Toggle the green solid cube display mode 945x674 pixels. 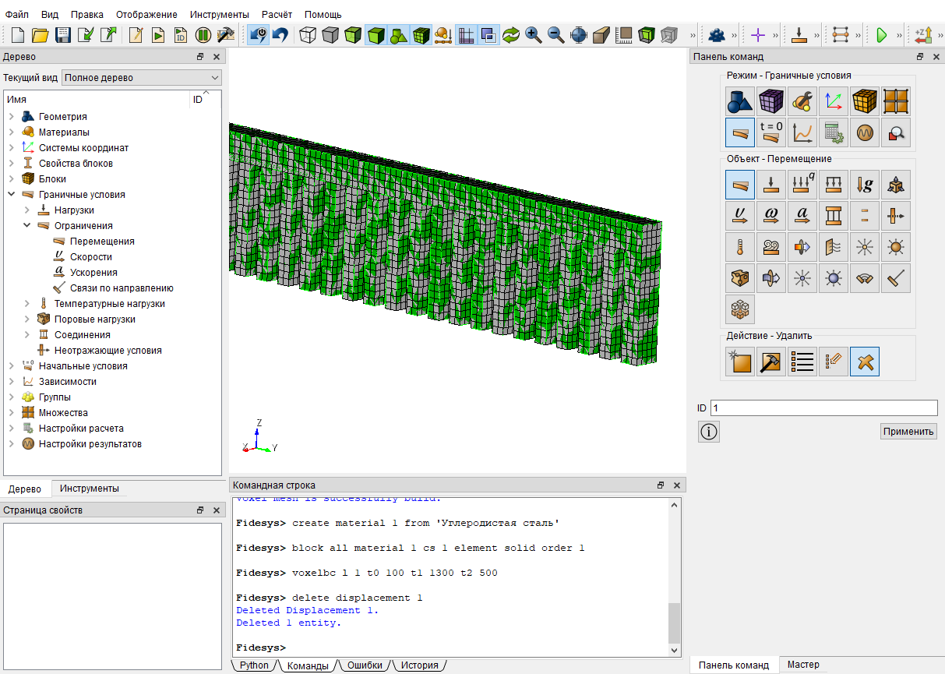(x=376, y=35)
